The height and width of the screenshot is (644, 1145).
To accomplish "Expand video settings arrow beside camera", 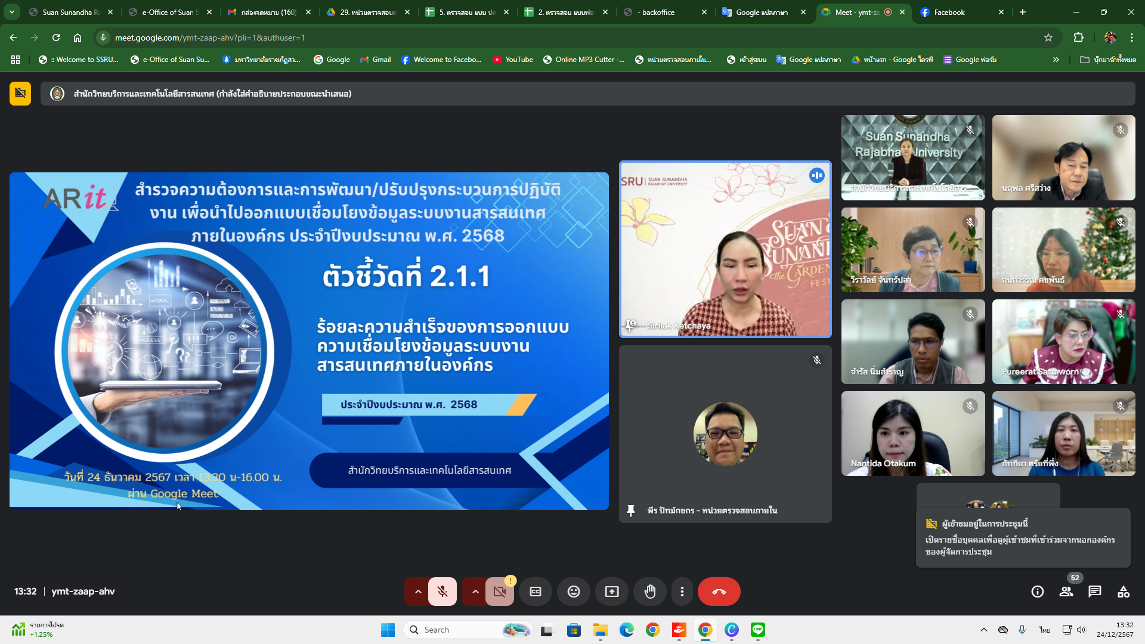I will (x=475, y=592).
